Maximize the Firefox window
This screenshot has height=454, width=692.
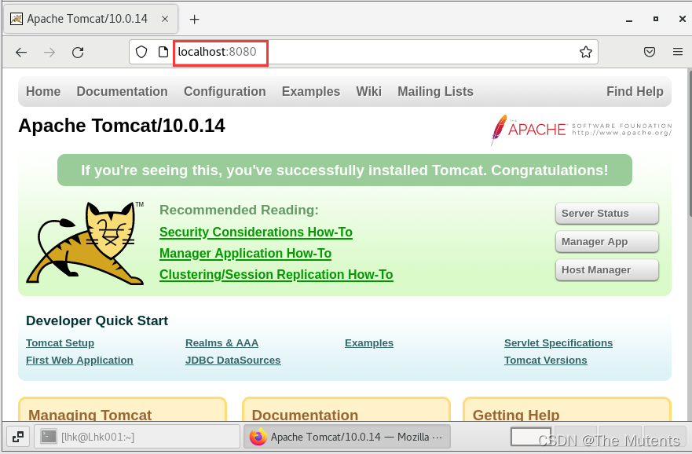tap(656, 19)
